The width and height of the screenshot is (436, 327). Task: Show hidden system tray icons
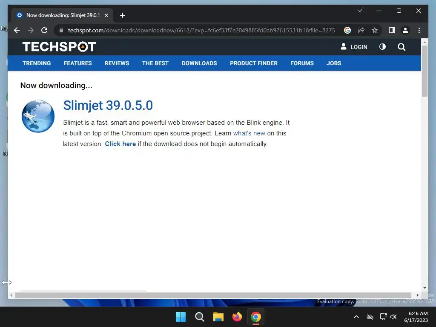coord(356,317)
